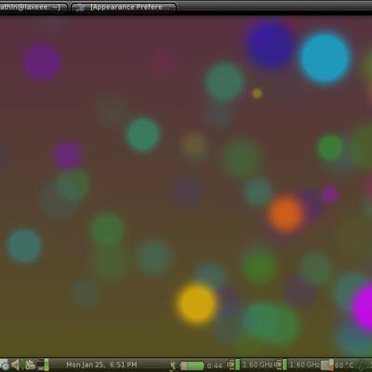372x372 pixels.
Task: Open the Appearance Preferences window button
Action: (x=124, y=7)
